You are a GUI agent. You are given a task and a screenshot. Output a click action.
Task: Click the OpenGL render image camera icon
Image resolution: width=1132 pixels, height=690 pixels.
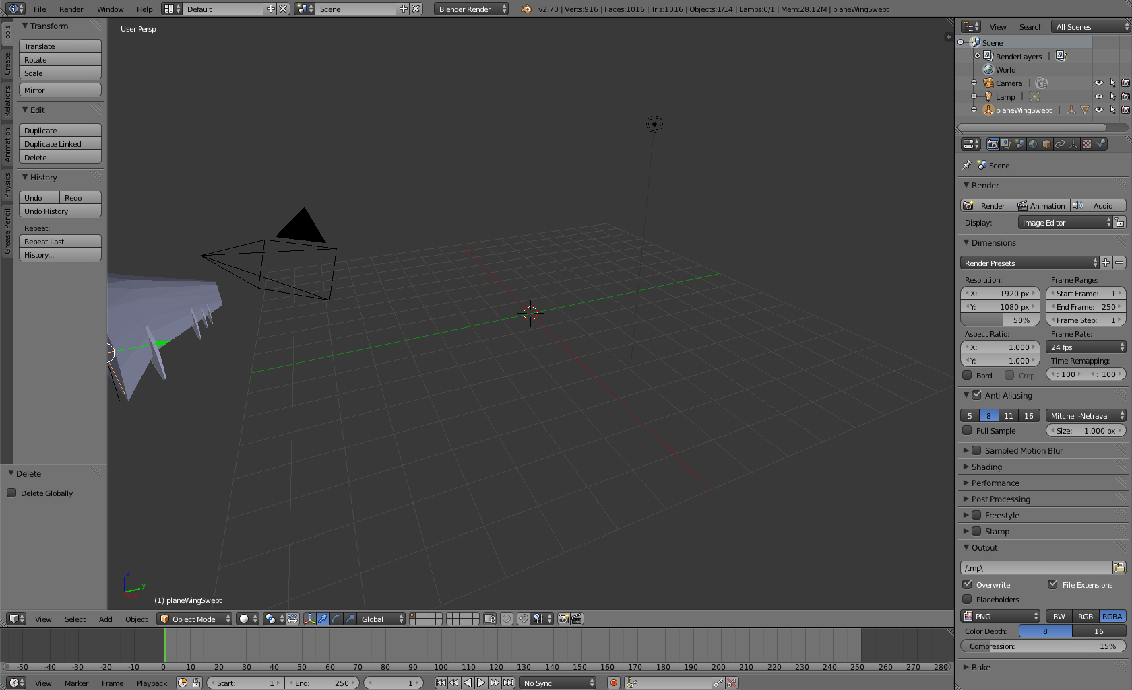click(563, 619)
